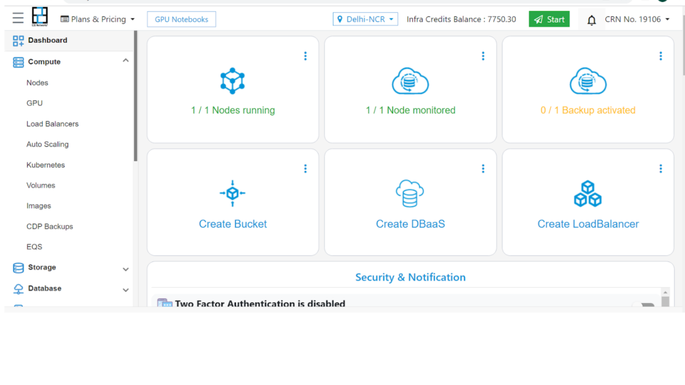
Task: Go to Dashboard in sidebar
Action: 69,40
